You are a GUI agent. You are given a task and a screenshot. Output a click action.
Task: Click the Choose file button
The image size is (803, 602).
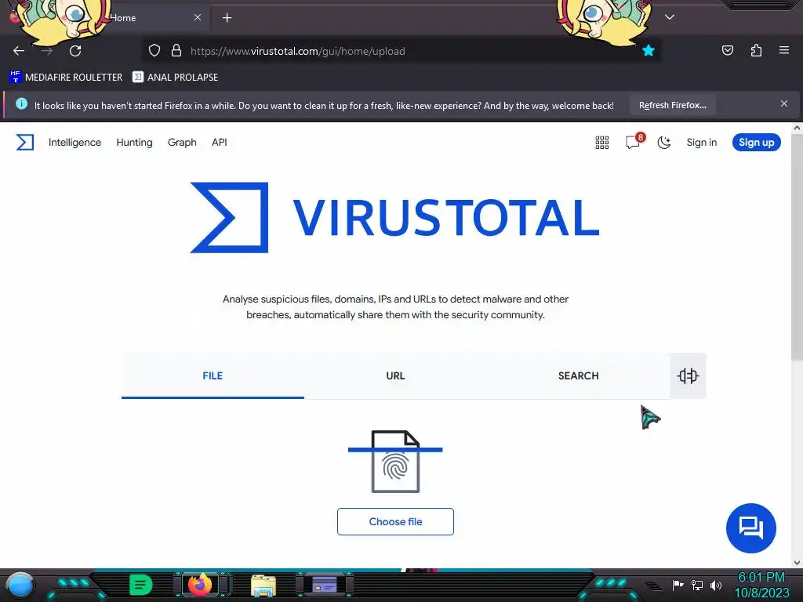pyautogui.click(x=395, y=521)
